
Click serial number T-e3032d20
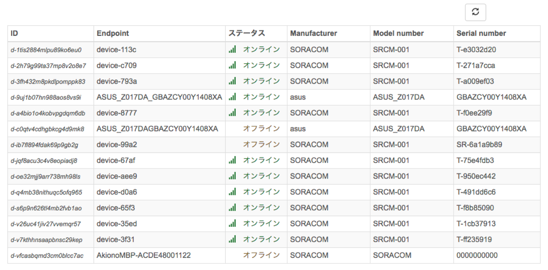coord(476,50)
